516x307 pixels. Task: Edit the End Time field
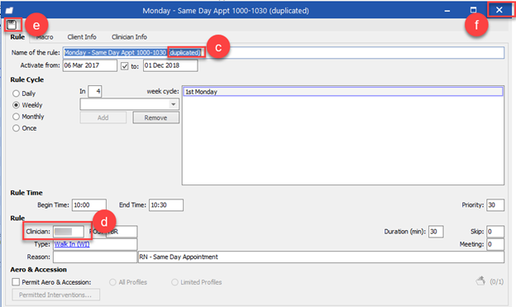[166, 205]
